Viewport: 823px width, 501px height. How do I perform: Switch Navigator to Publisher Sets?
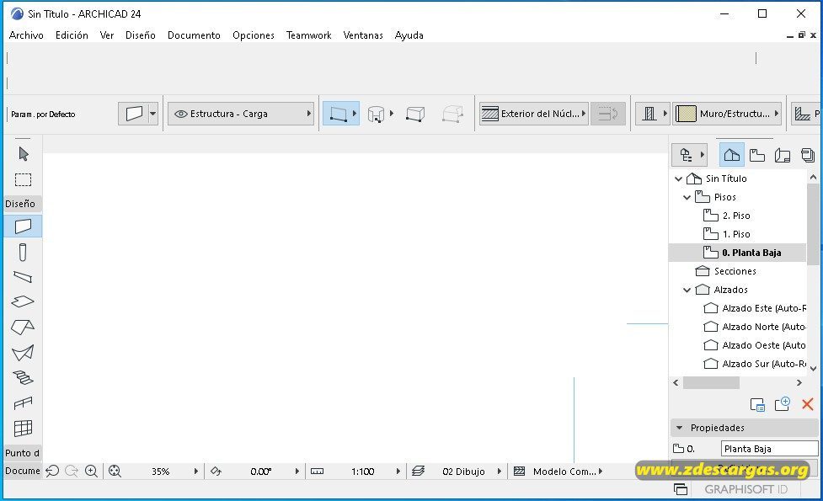(x=808, y=155)
